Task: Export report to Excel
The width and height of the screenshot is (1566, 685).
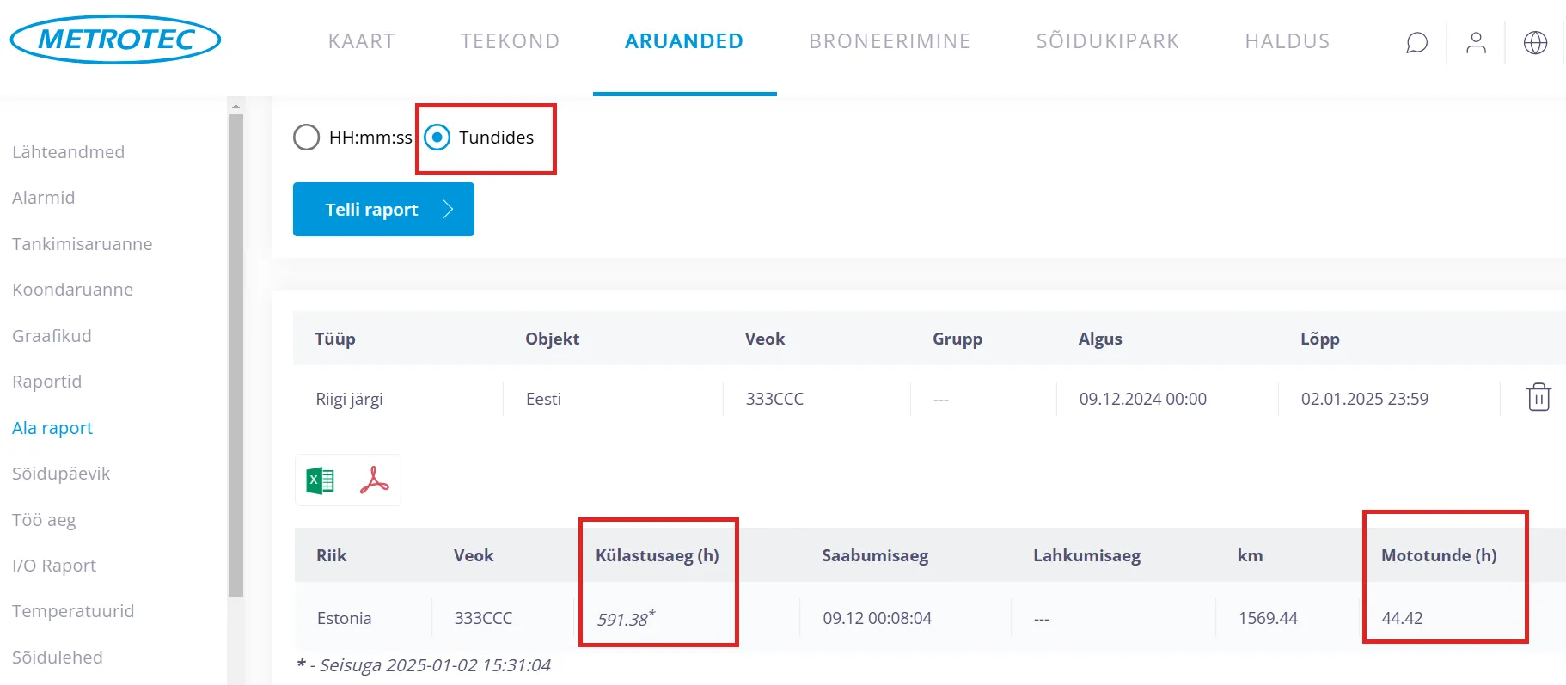Action: click(321, 480)
